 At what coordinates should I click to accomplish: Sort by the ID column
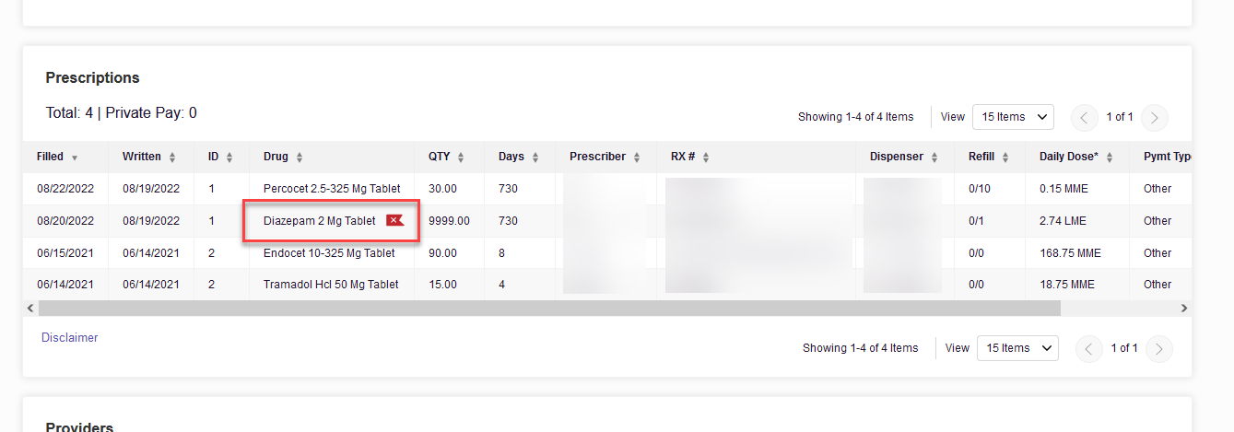[229, 158]
